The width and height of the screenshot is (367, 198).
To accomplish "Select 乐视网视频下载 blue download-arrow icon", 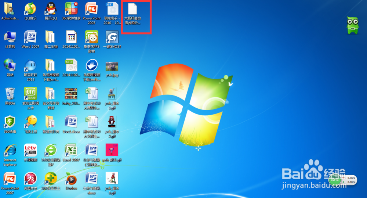I will 91,65.
